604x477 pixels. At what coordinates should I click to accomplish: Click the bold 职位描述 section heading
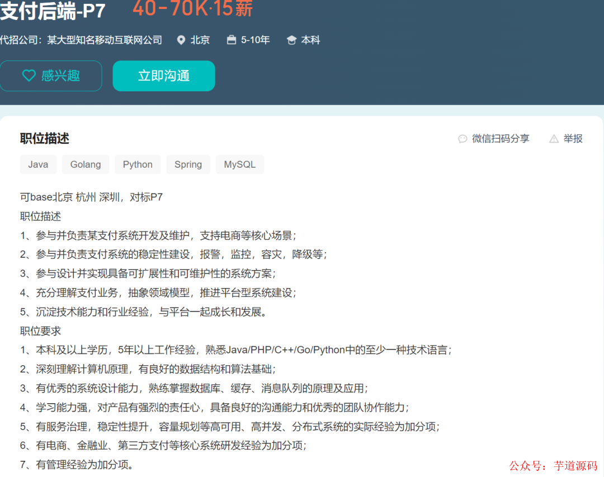pos(45,138)
